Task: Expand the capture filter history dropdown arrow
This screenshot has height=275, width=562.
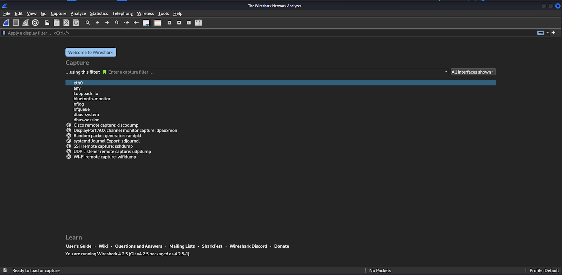Action: coord(446,72)
